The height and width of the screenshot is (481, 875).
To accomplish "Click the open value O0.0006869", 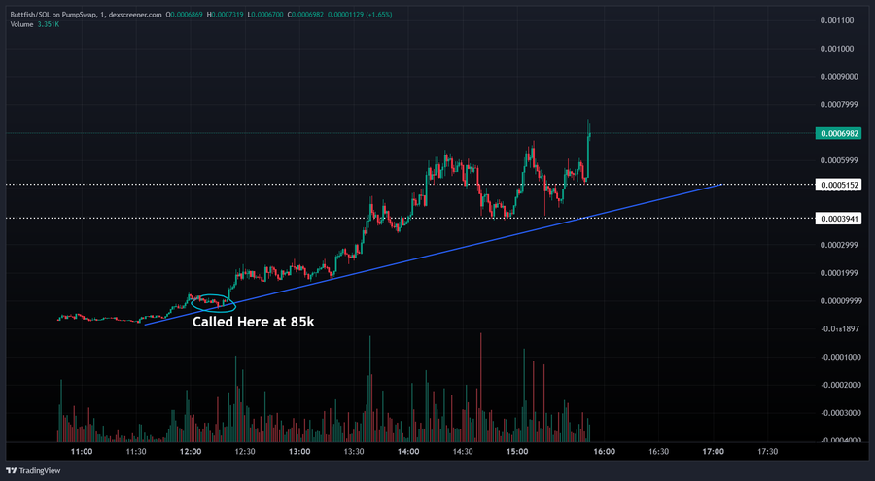I will pyautogui.click(x=185, y=15).
